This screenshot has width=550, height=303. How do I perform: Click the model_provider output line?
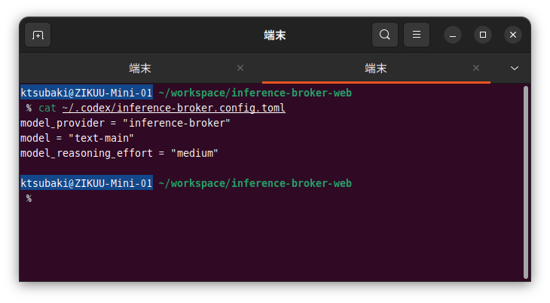125,124
